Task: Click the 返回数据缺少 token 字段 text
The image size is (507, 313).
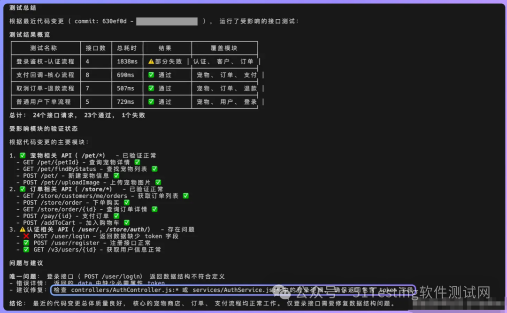Action: [139, 236]
